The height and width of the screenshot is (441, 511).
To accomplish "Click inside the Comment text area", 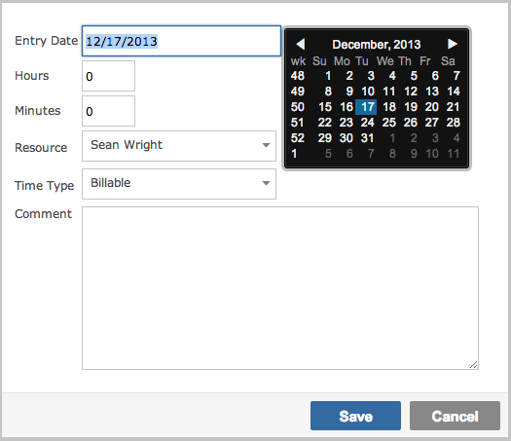I will click(280, 288).
